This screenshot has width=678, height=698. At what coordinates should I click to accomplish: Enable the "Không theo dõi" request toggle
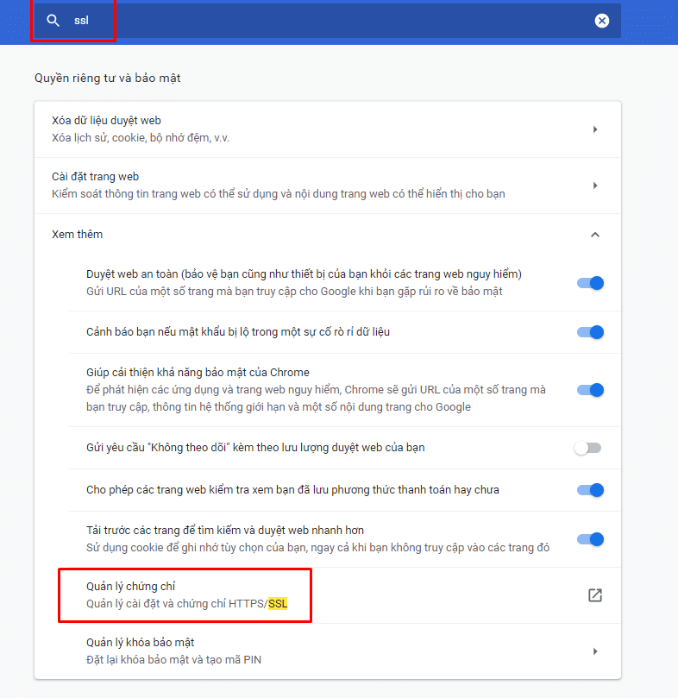(x=588, y=448)
